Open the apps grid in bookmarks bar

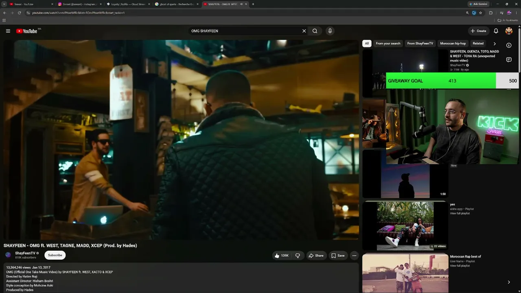[x=4, y=20]
